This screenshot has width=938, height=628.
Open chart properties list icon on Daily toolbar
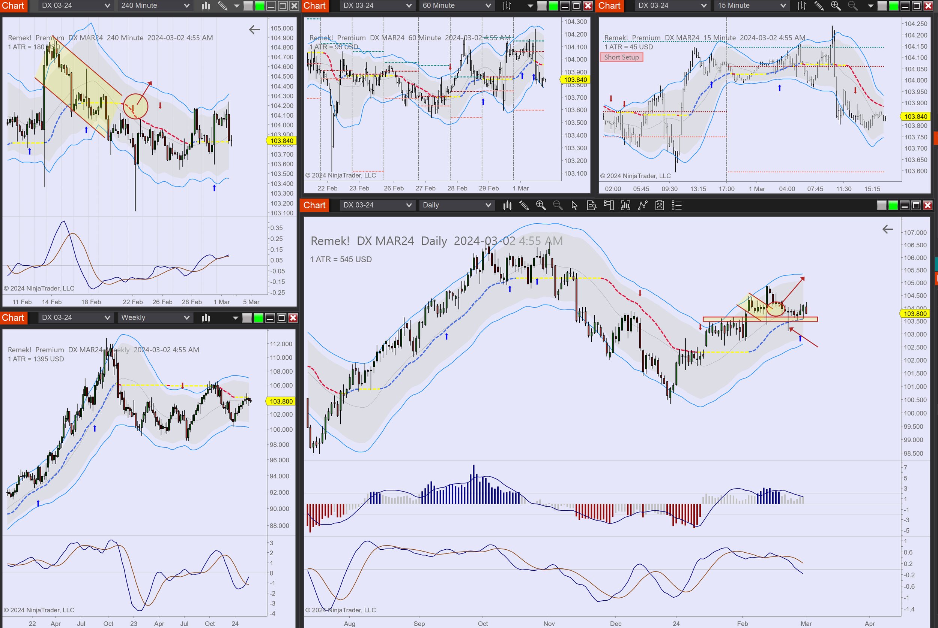[676, 205]
